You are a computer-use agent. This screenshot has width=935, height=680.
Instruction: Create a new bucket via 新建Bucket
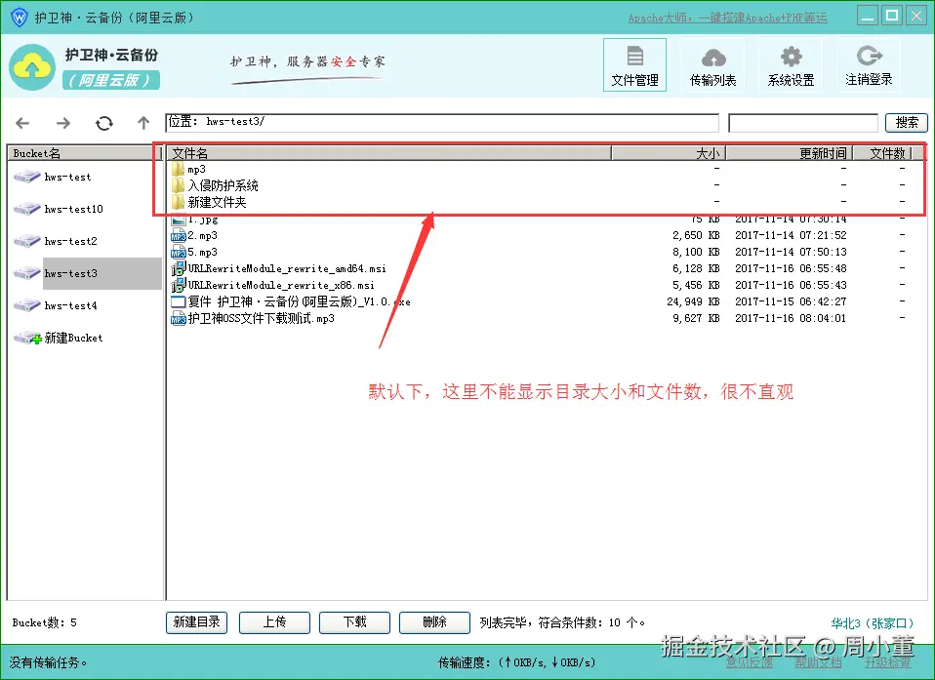(73, 338)
